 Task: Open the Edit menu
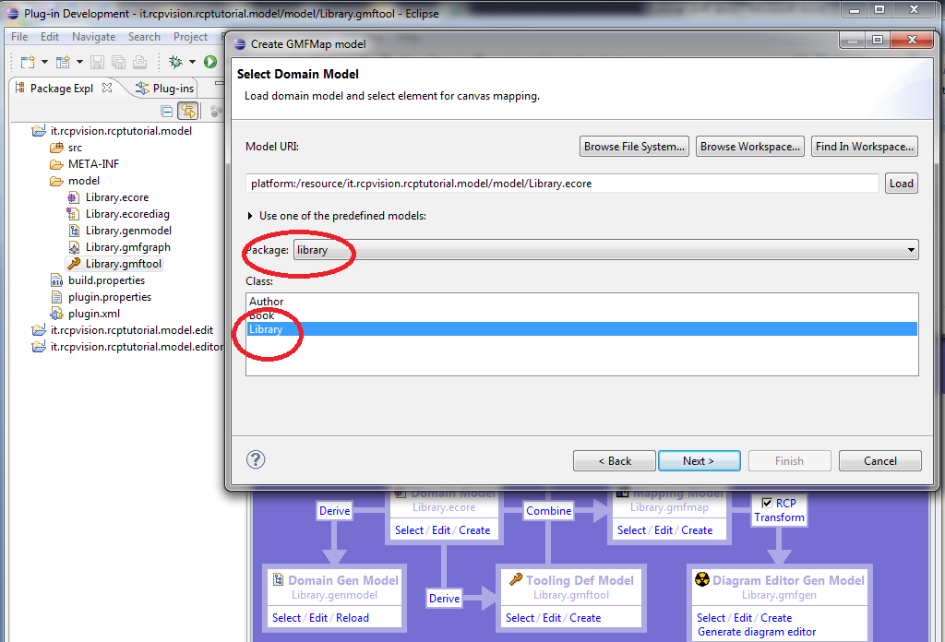click(50, 37)
